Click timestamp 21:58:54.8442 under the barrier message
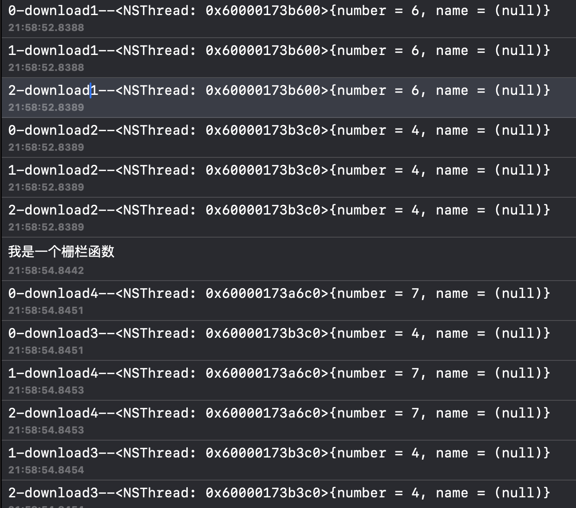This screenshot has width=576, height=508. (x=46, y=270)
